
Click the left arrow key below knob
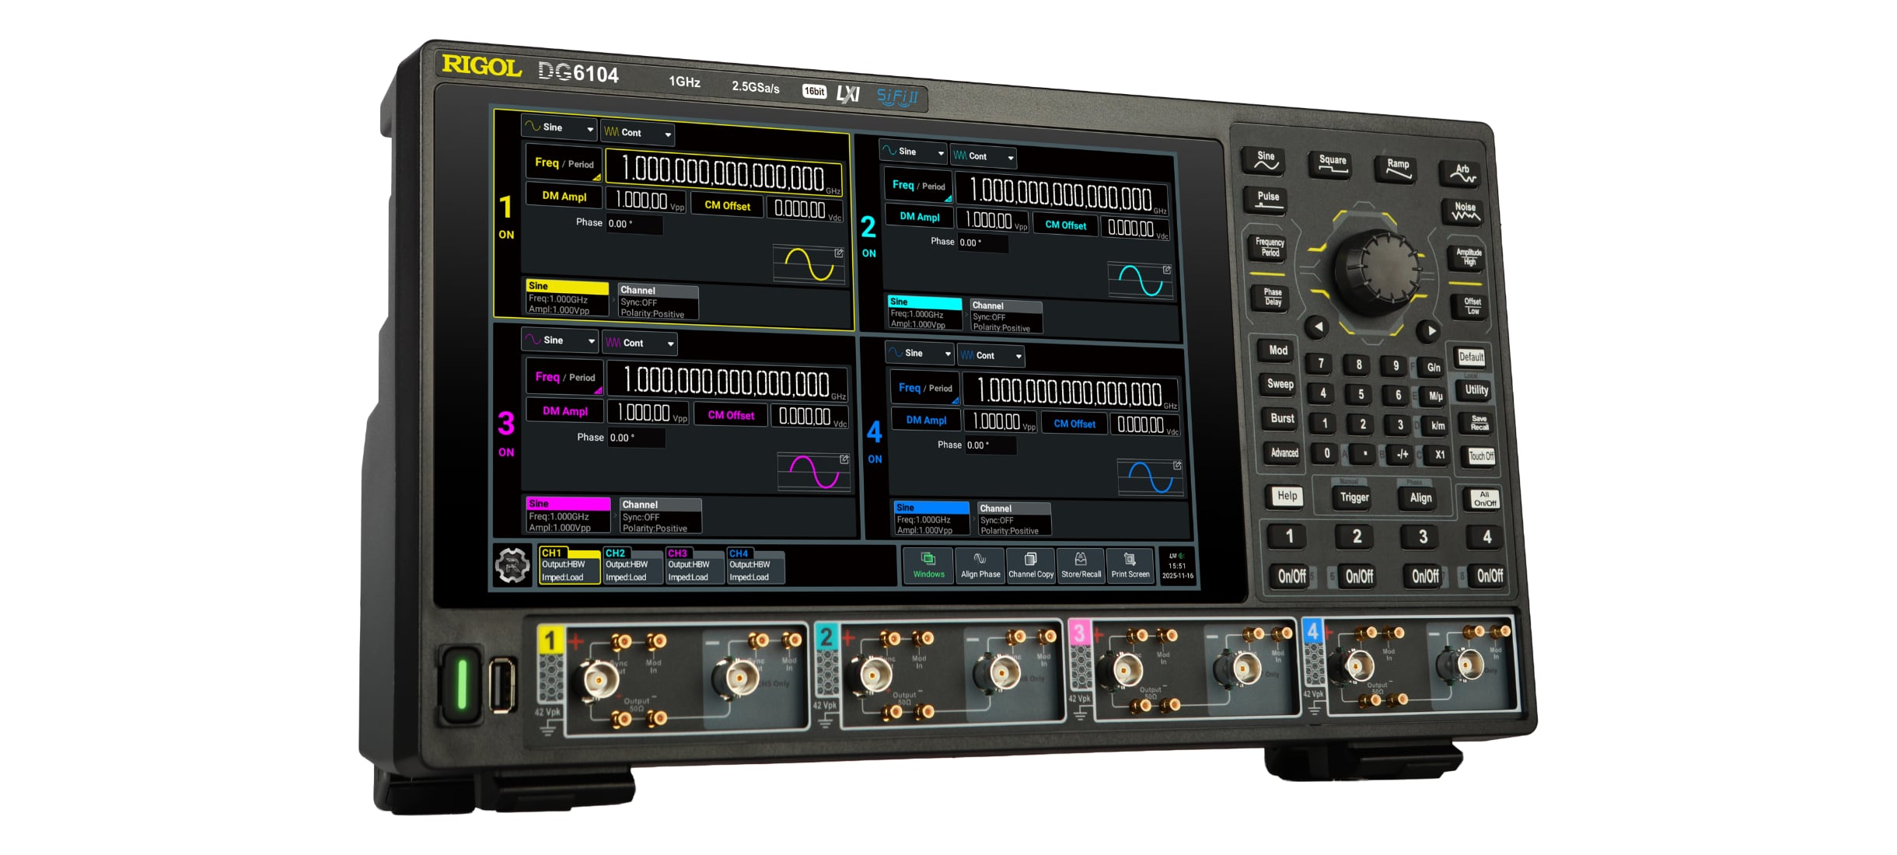pyautogui.click(x=1318, y=327)
